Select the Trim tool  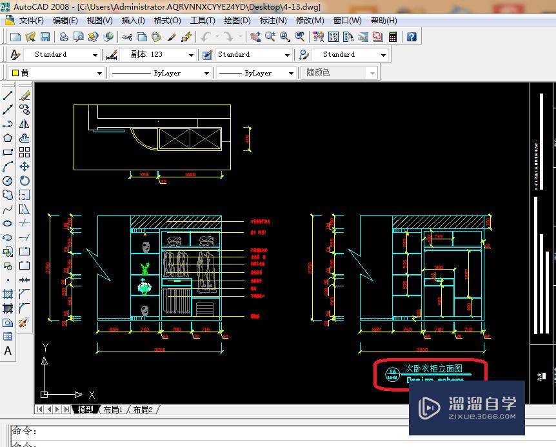coord(25,223)
